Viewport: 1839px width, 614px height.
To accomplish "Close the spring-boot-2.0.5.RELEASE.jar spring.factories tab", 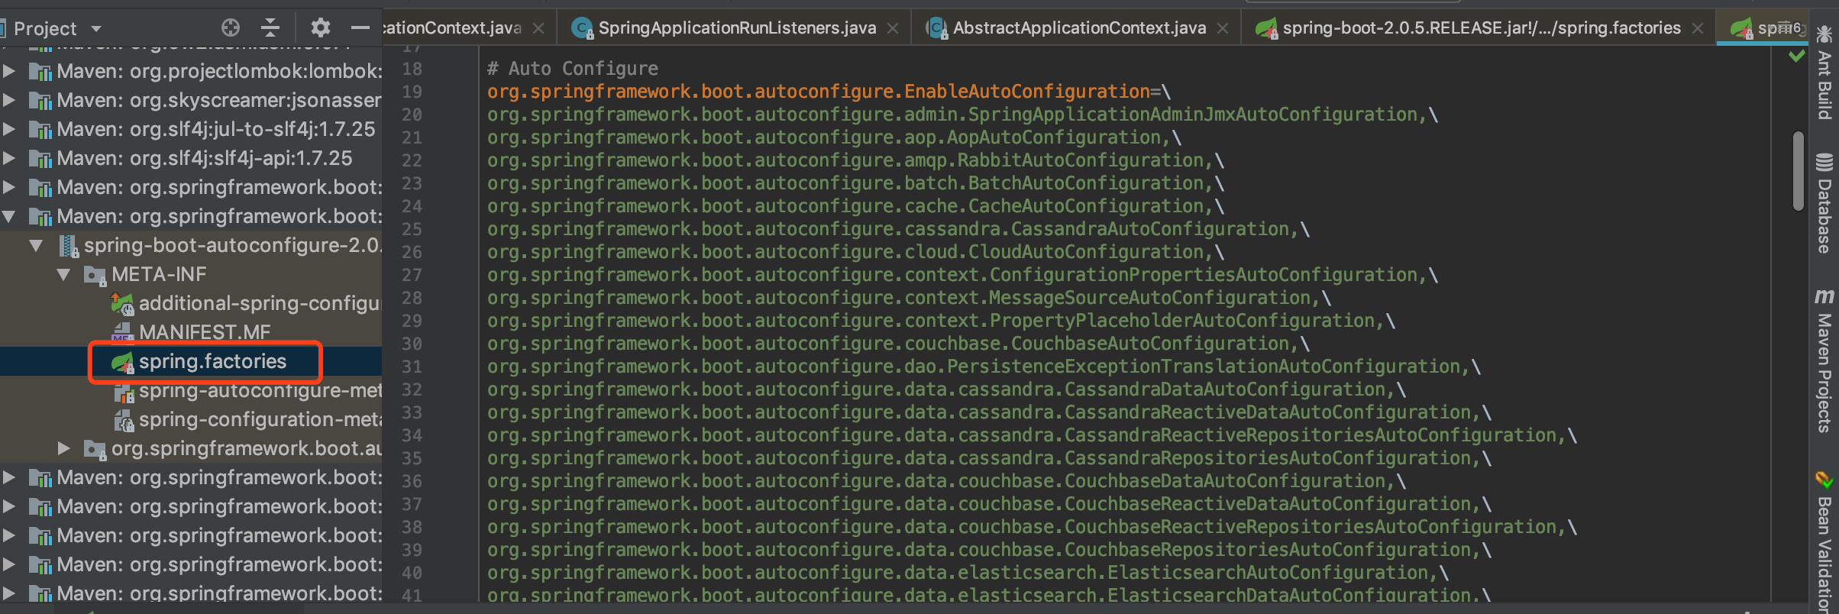I will (x=1698, y=28).
